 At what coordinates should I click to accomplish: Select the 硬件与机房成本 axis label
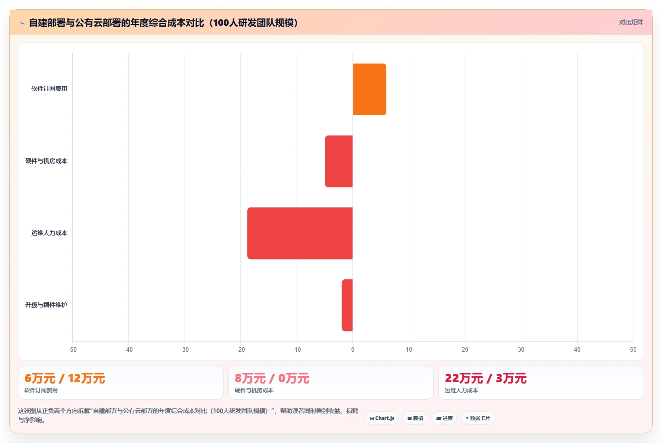[46, 161]
